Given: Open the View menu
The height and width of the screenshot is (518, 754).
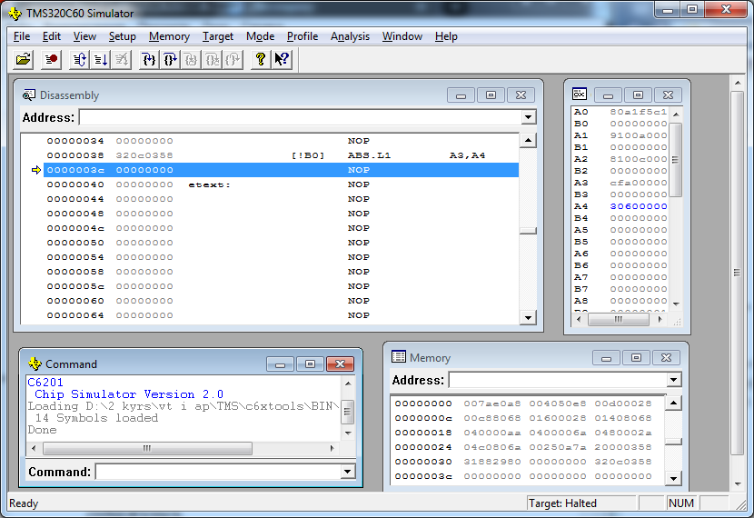Looking at the screenshot, I should click(84, 36).
